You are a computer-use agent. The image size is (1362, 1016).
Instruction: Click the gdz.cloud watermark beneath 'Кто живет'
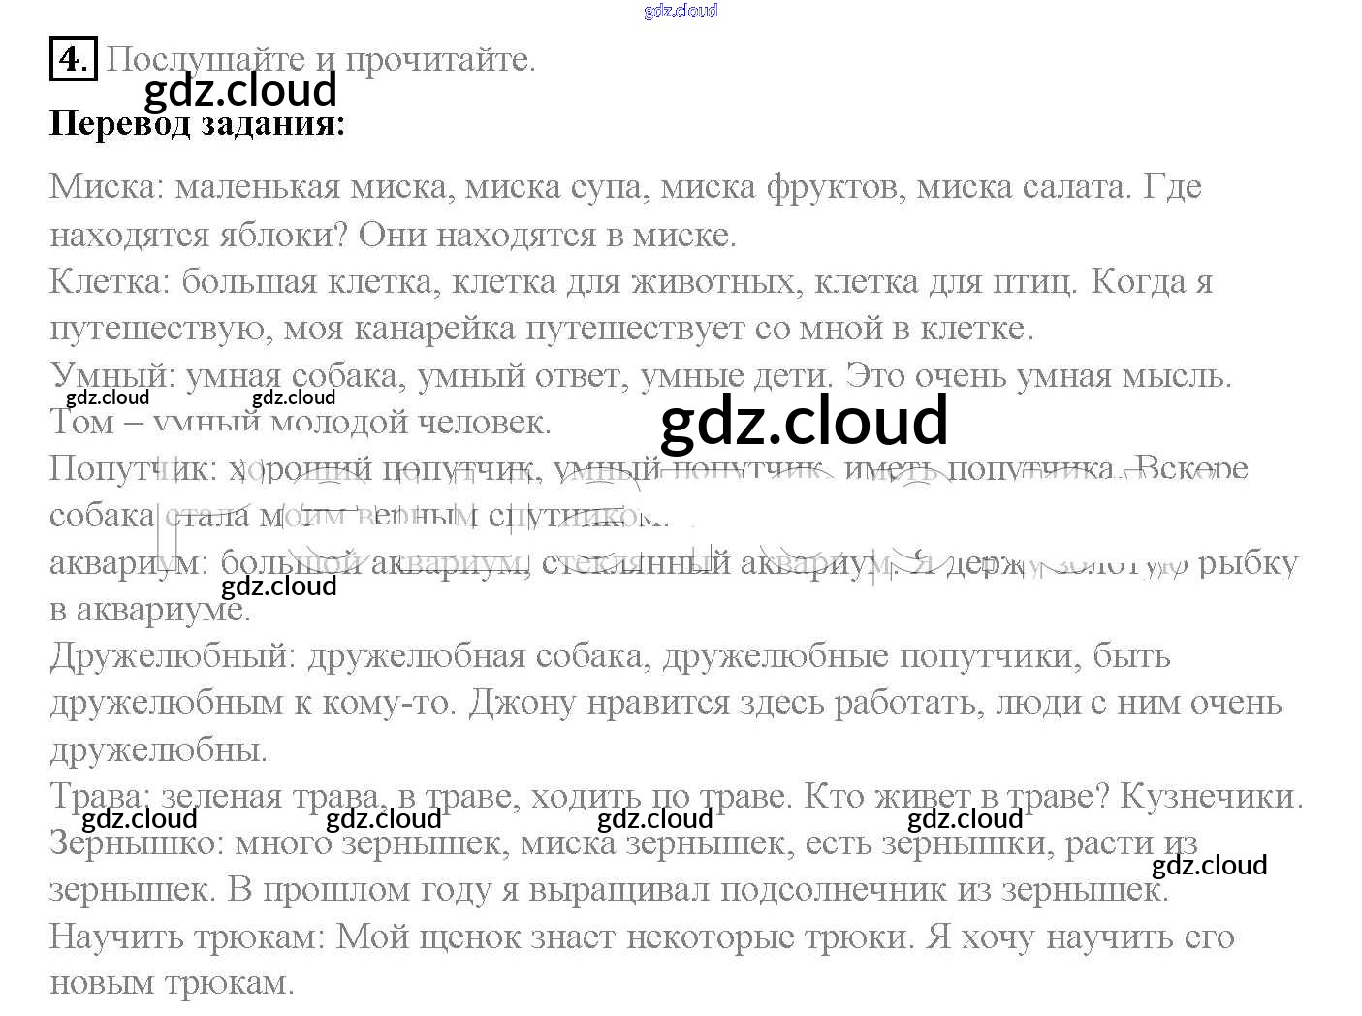coord(965,819)
